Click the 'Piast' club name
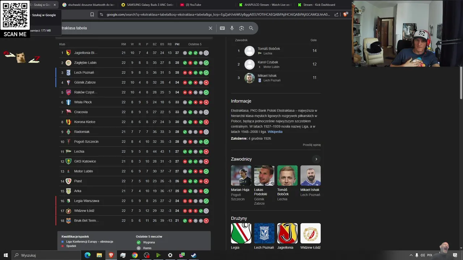The width and height of the screenshot is (463, 260). (x=78, y=181)
